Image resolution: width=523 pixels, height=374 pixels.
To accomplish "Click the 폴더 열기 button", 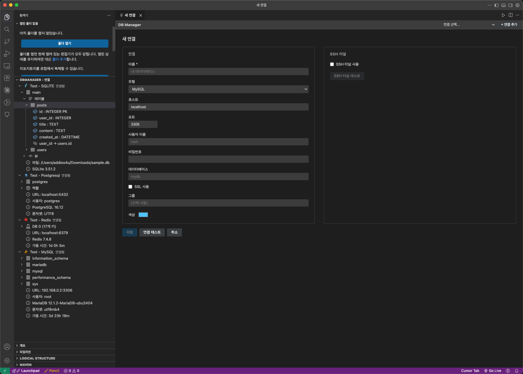I will coord(64,43).
